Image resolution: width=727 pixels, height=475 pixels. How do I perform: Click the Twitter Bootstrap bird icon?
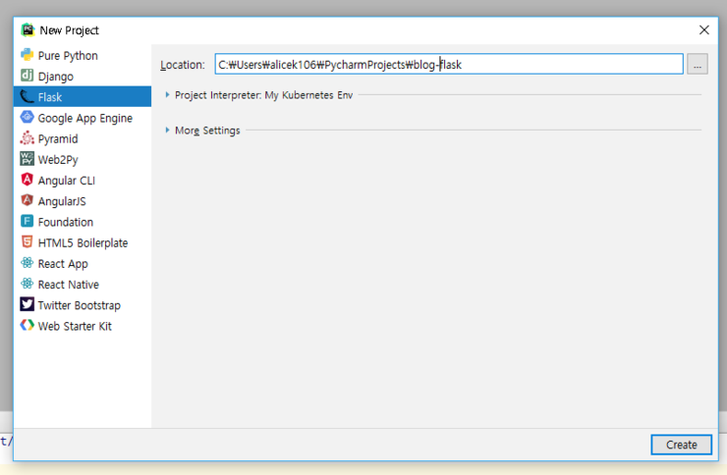click(x=27, y=304)
